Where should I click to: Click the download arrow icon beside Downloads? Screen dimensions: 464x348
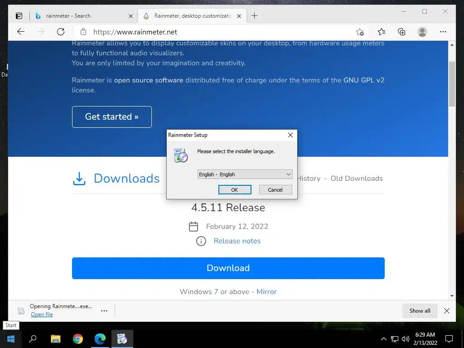pyautogui.click(x=79, y=179)
